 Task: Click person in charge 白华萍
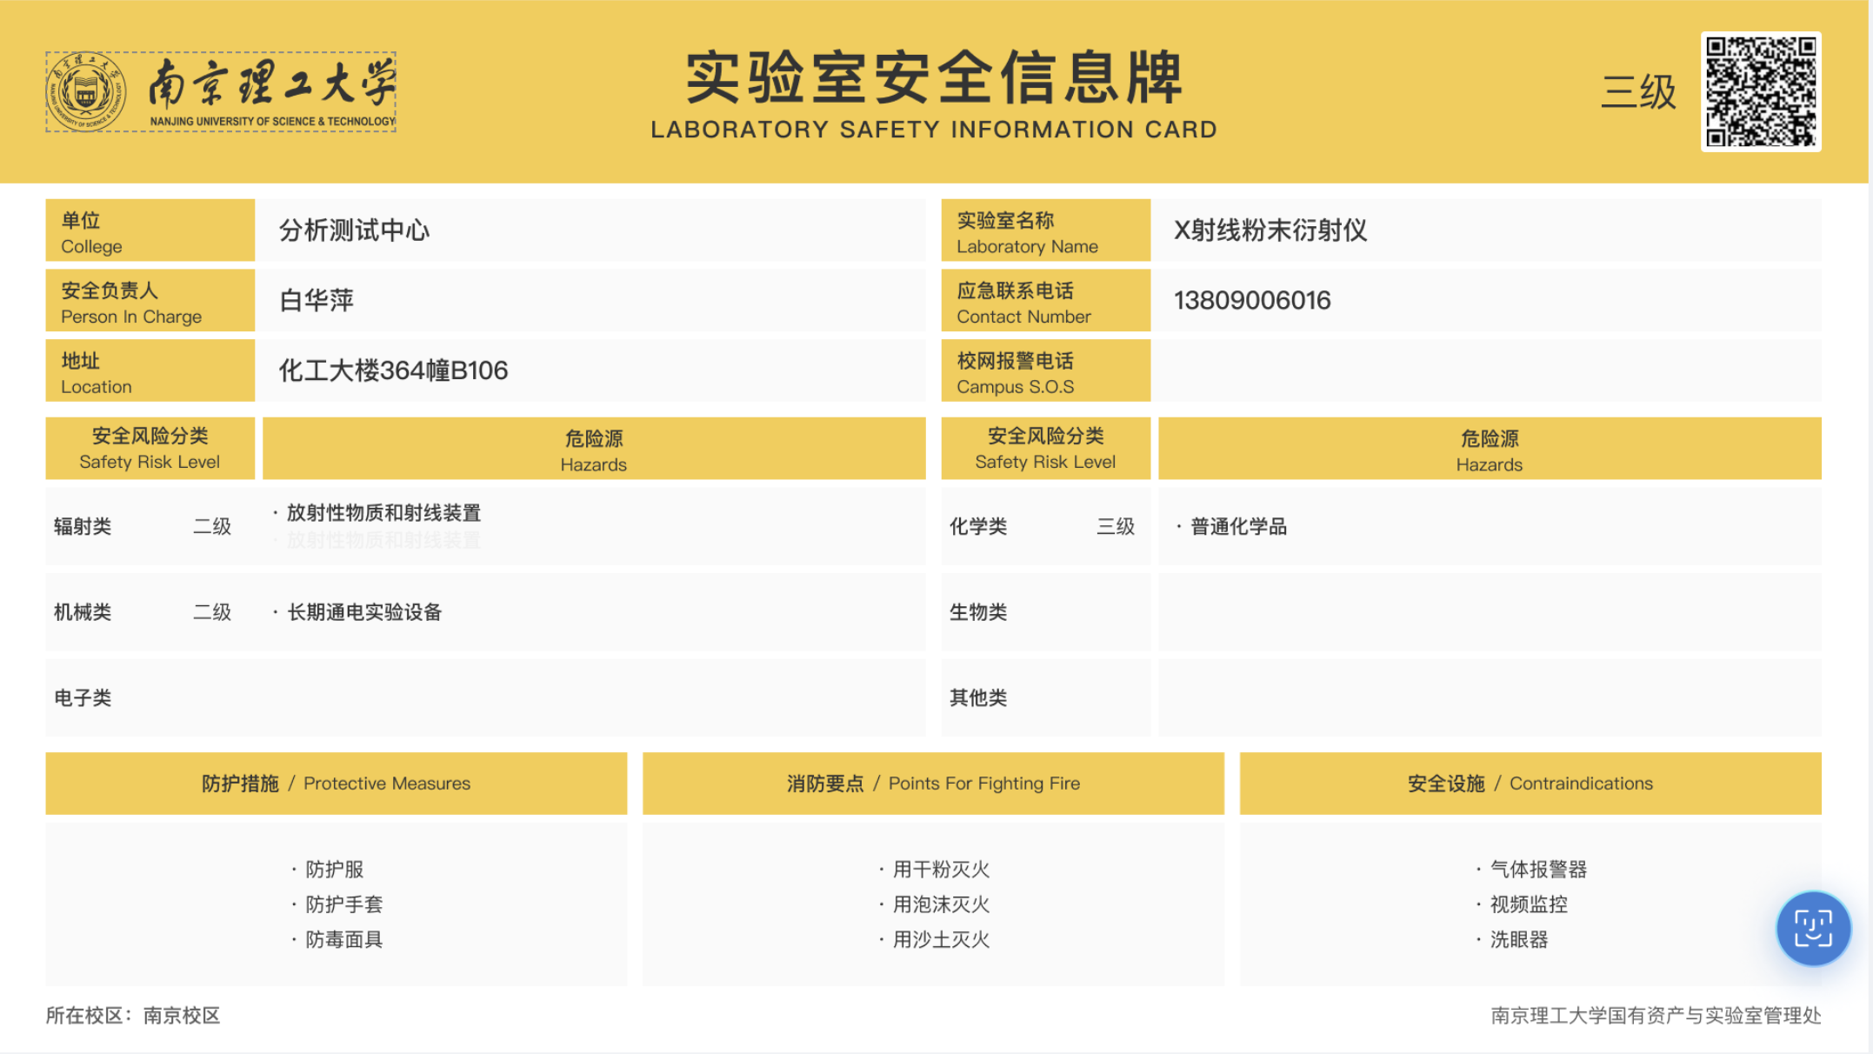(317, 301)
